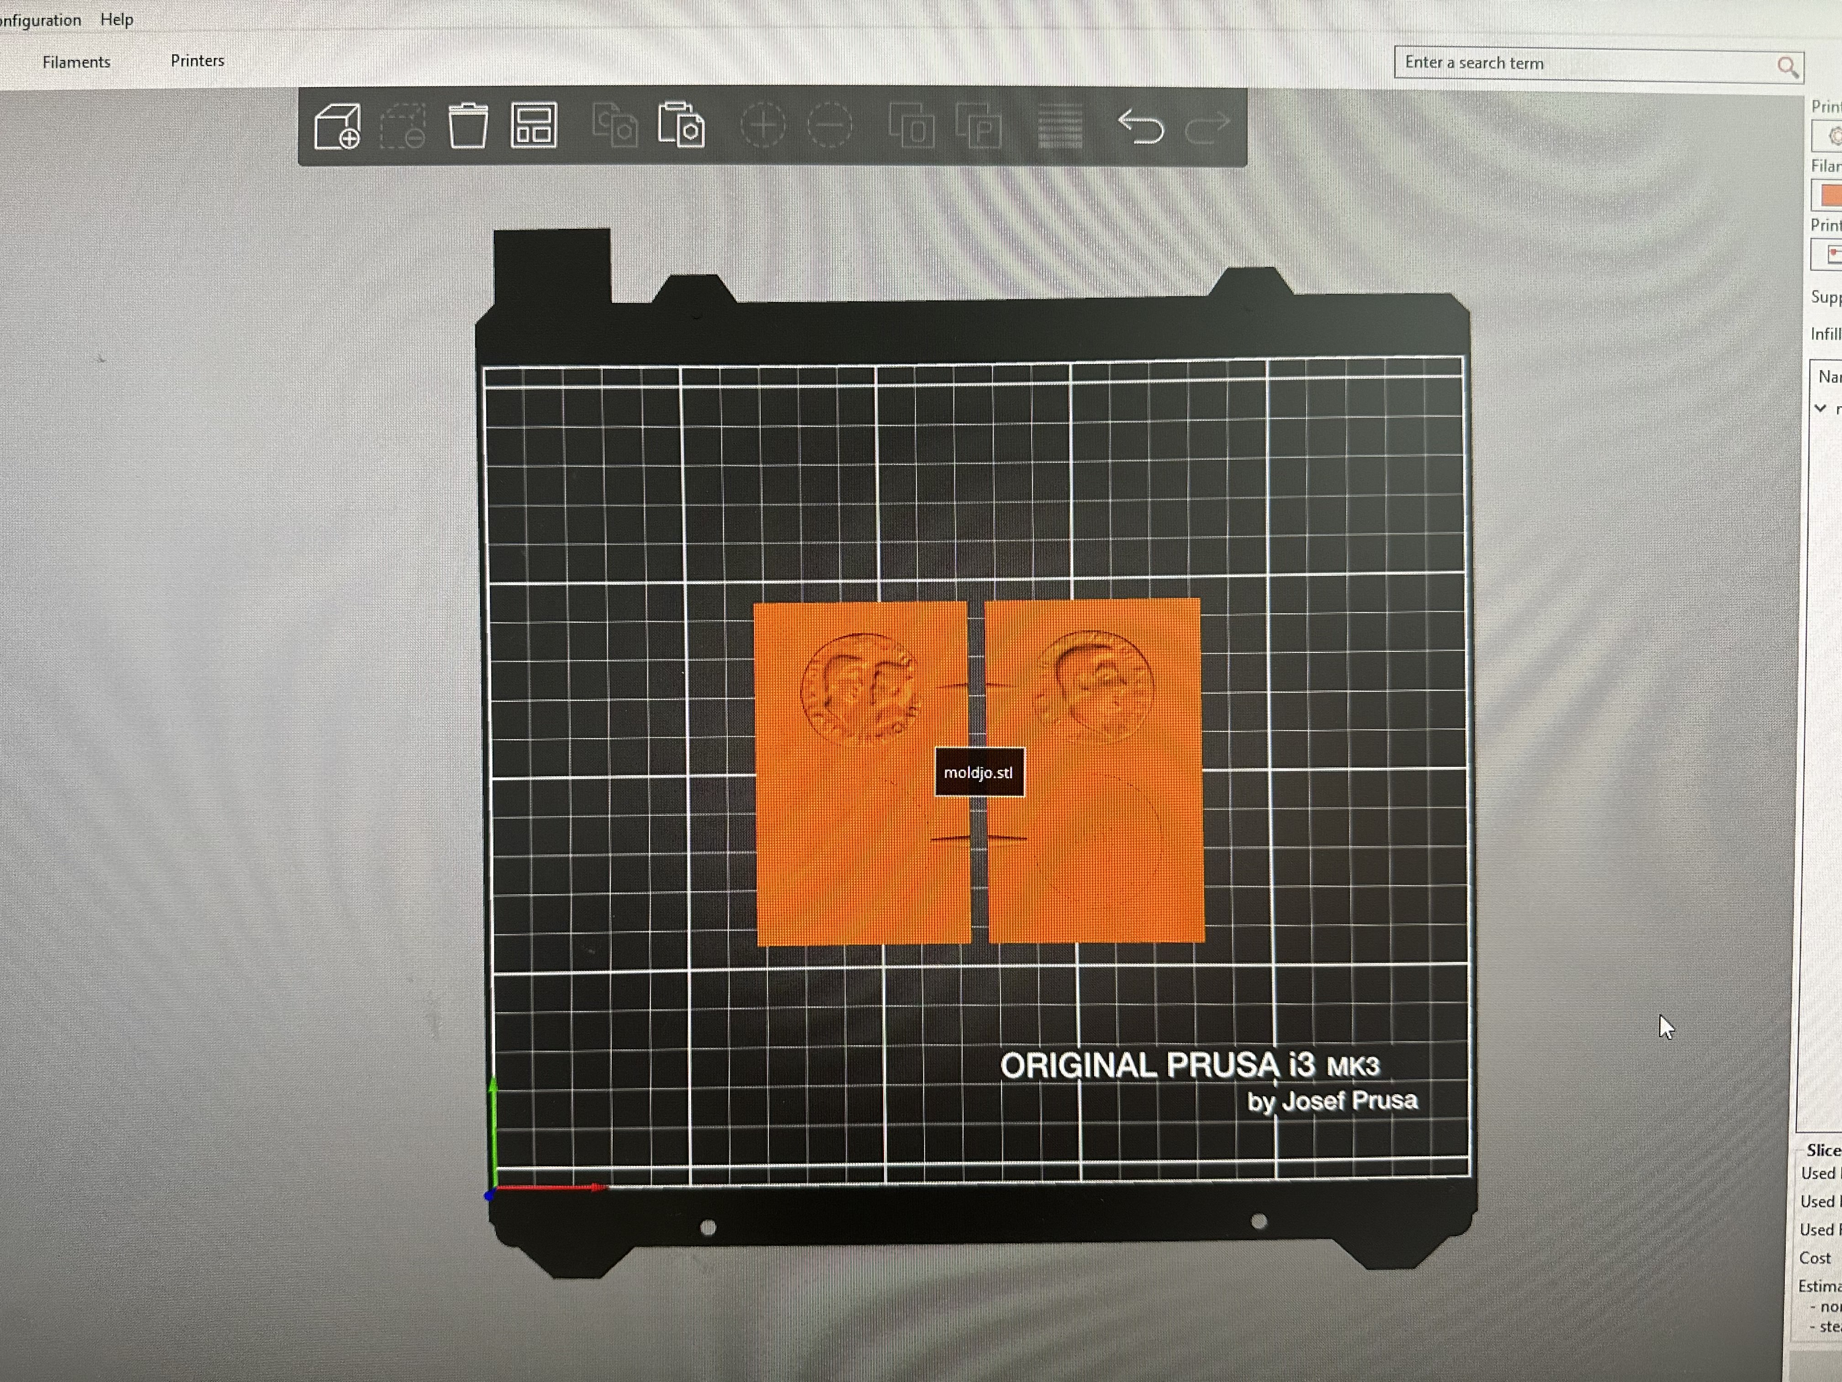Click the Delete all trash bin icon

pyautogui.click(x=468, y=127)
